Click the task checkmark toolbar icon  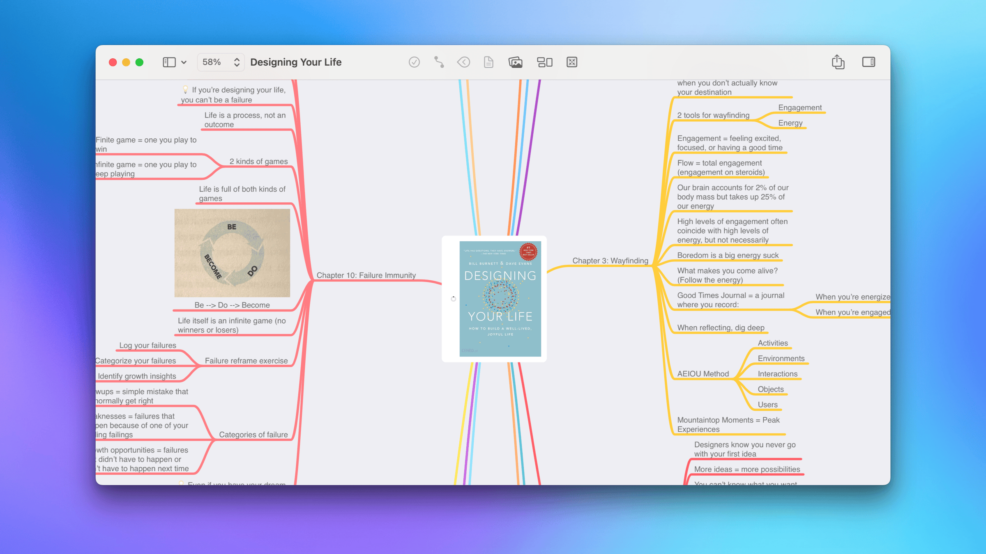pos(414,62)
